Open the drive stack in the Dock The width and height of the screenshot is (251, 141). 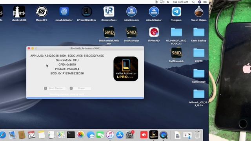coord(178,135)
